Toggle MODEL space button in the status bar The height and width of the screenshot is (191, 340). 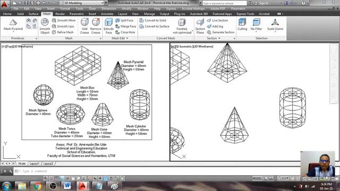coord(257,178)
